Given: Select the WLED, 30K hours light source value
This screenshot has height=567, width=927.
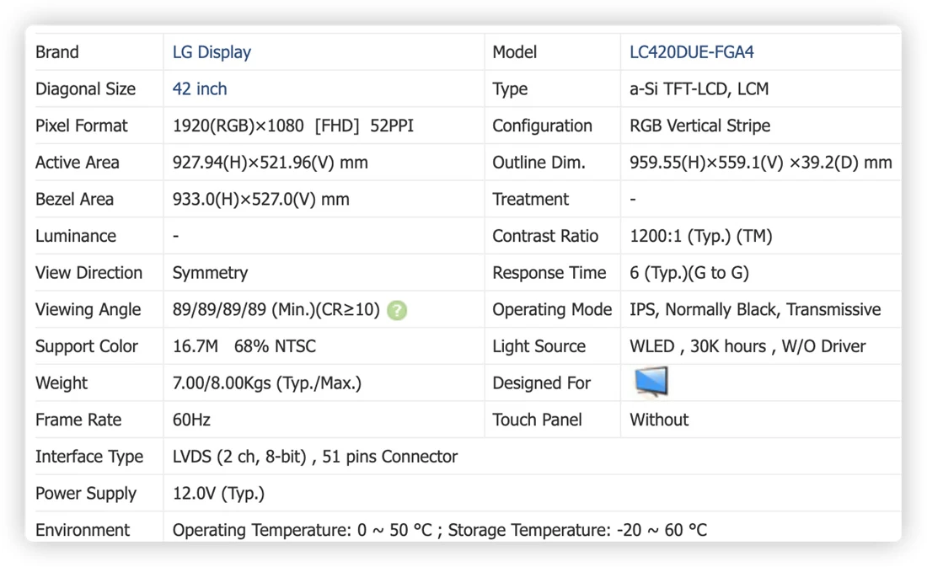Looking at the screenshot, I should click(747, 346).
